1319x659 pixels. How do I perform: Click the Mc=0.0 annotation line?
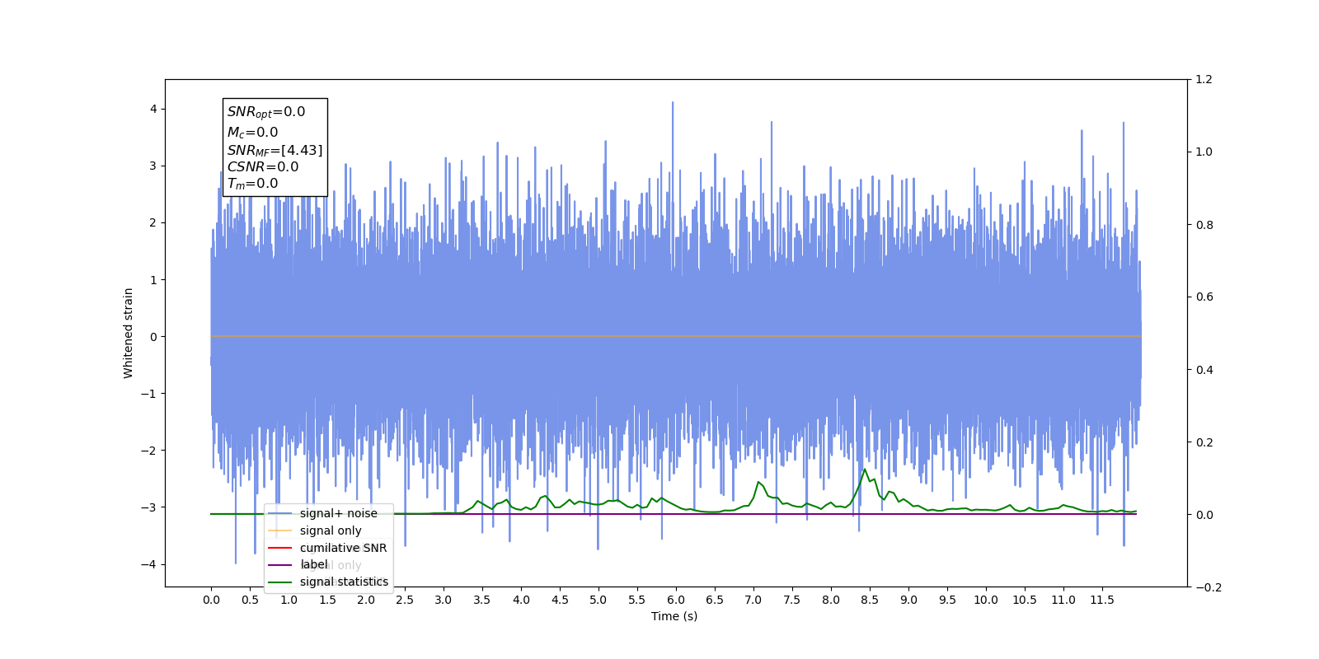[x=252, y=132]
